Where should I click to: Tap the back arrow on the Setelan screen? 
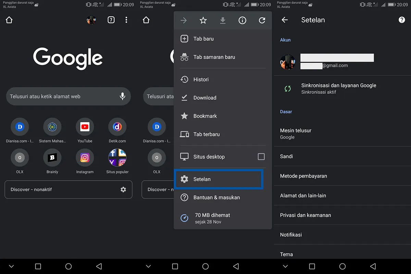click(x=285, y=20)
